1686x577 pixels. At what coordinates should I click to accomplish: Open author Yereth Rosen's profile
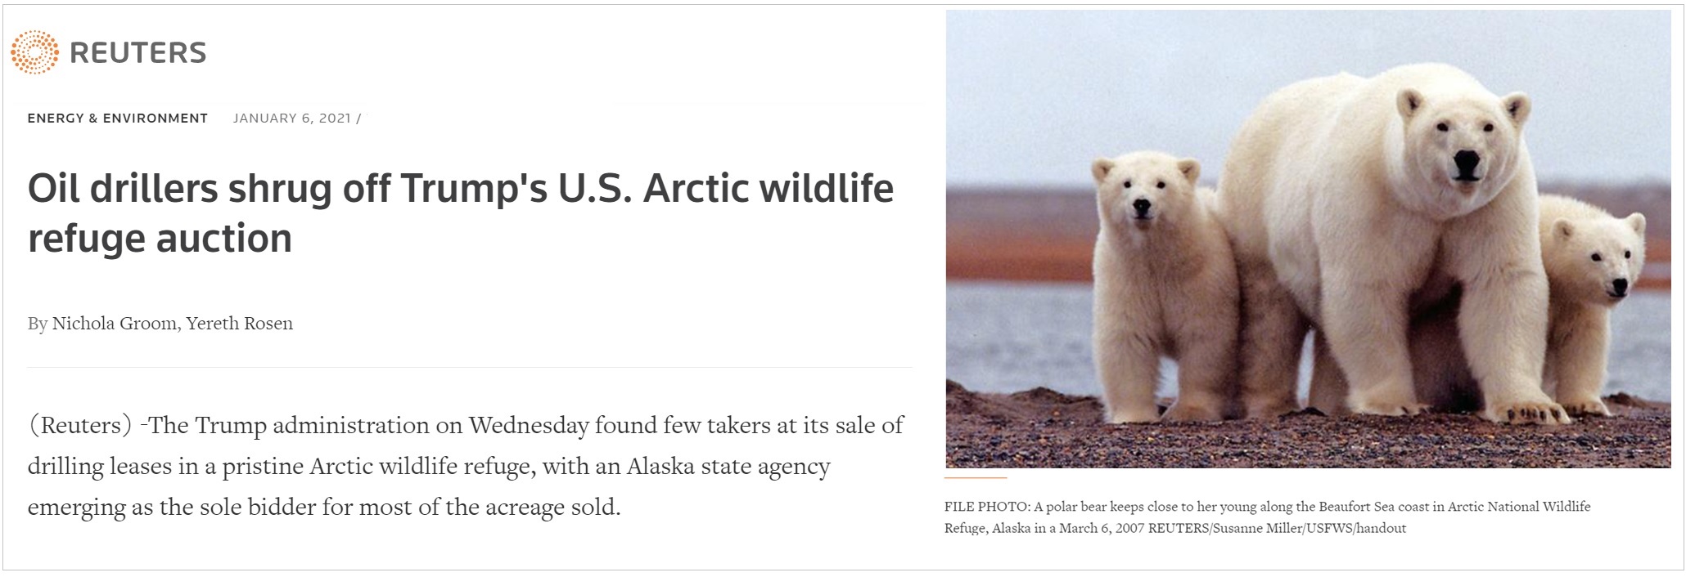coord(239,324)
